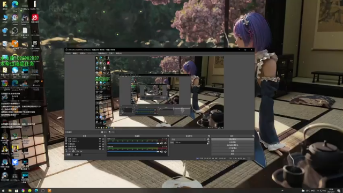
Task: Mute the first audio mixer channel speaker
Action: [161, 143]
